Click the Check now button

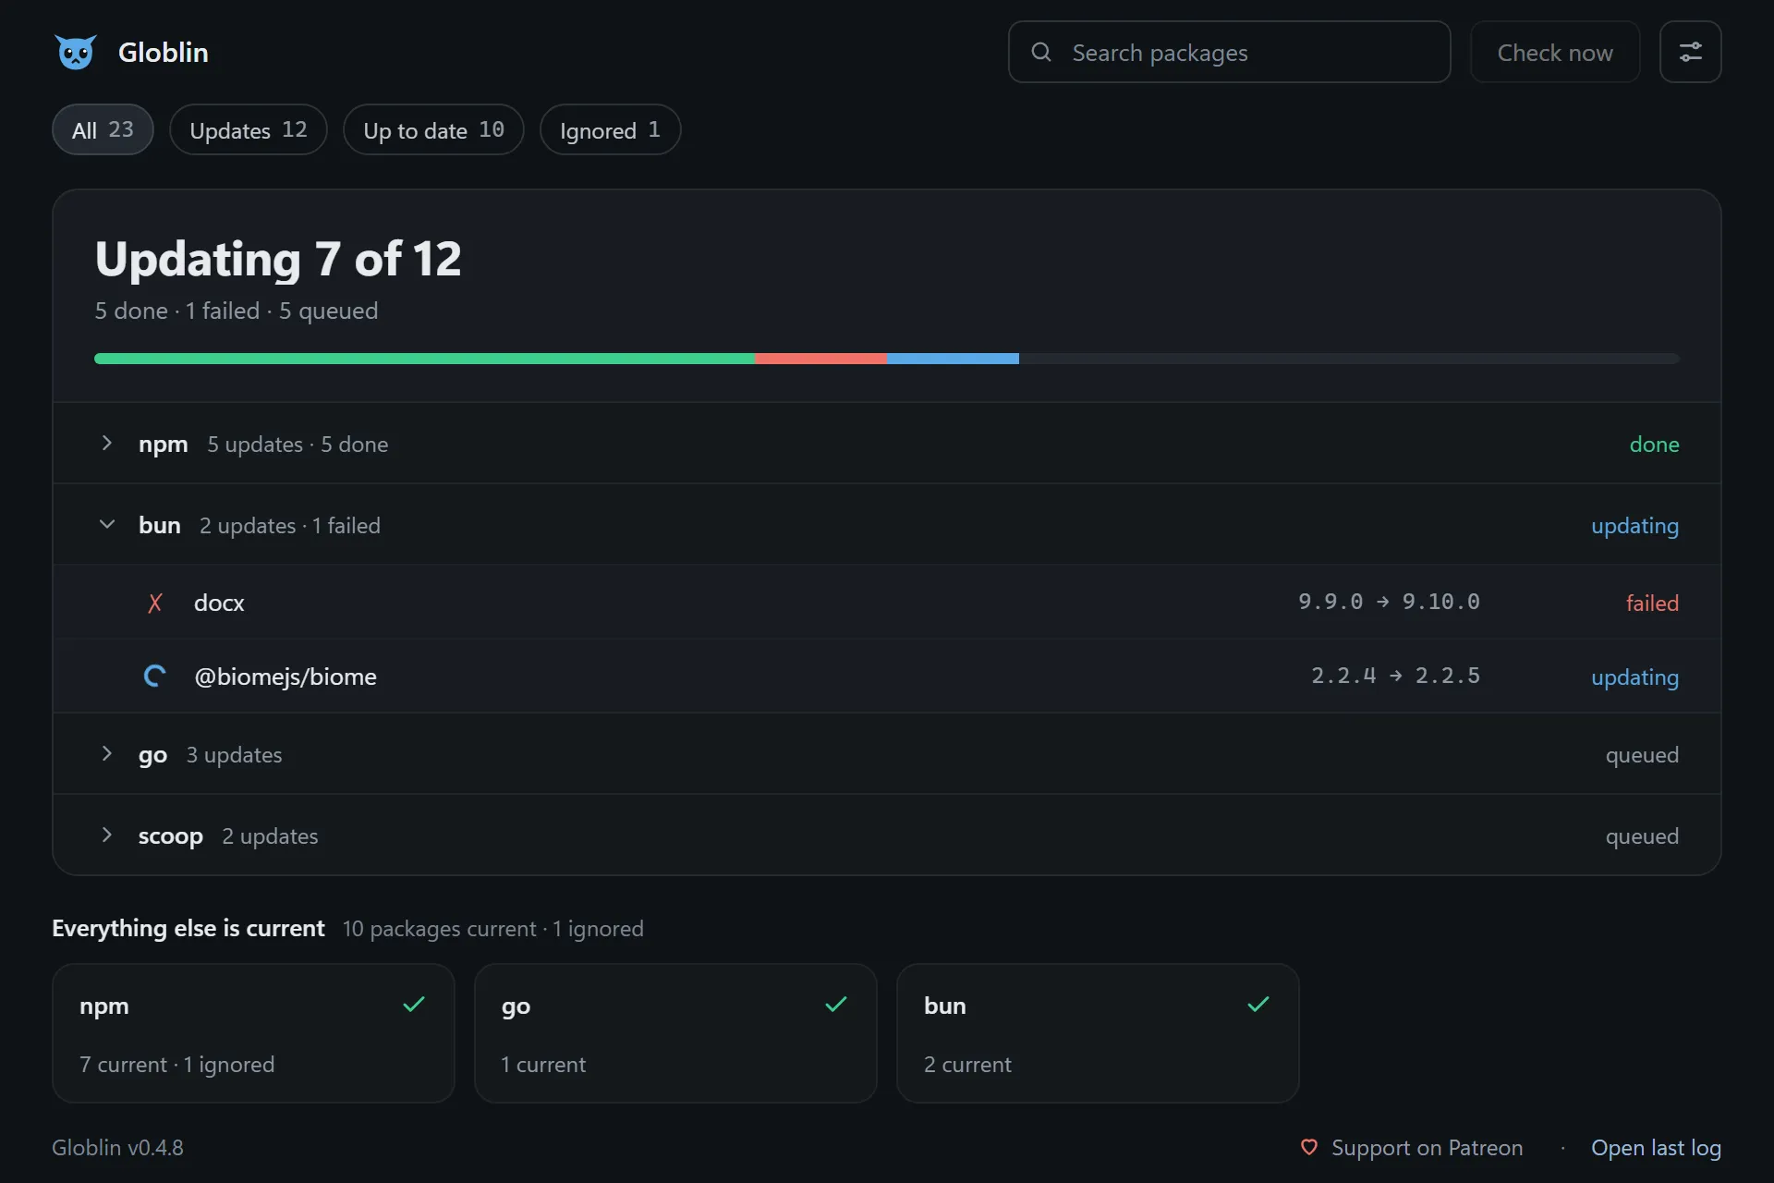coord(1555,52)
